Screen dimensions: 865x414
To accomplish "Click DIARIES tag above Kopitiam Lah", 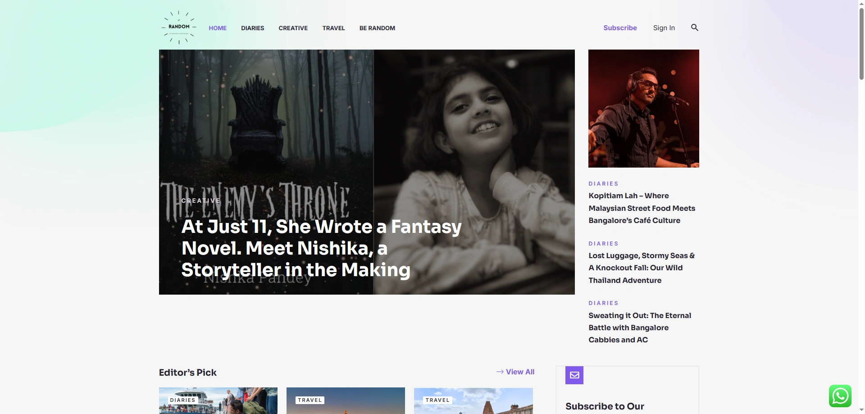I will coord(604,184).
